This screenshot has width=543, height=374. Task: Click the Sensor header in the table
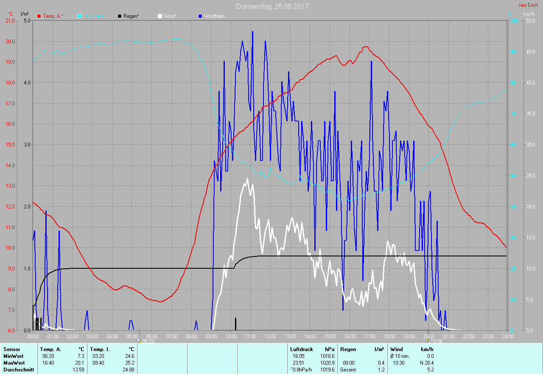11,349
